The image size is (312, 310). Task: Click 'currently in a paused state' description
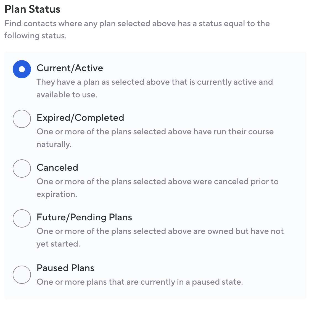click(139, 282)
